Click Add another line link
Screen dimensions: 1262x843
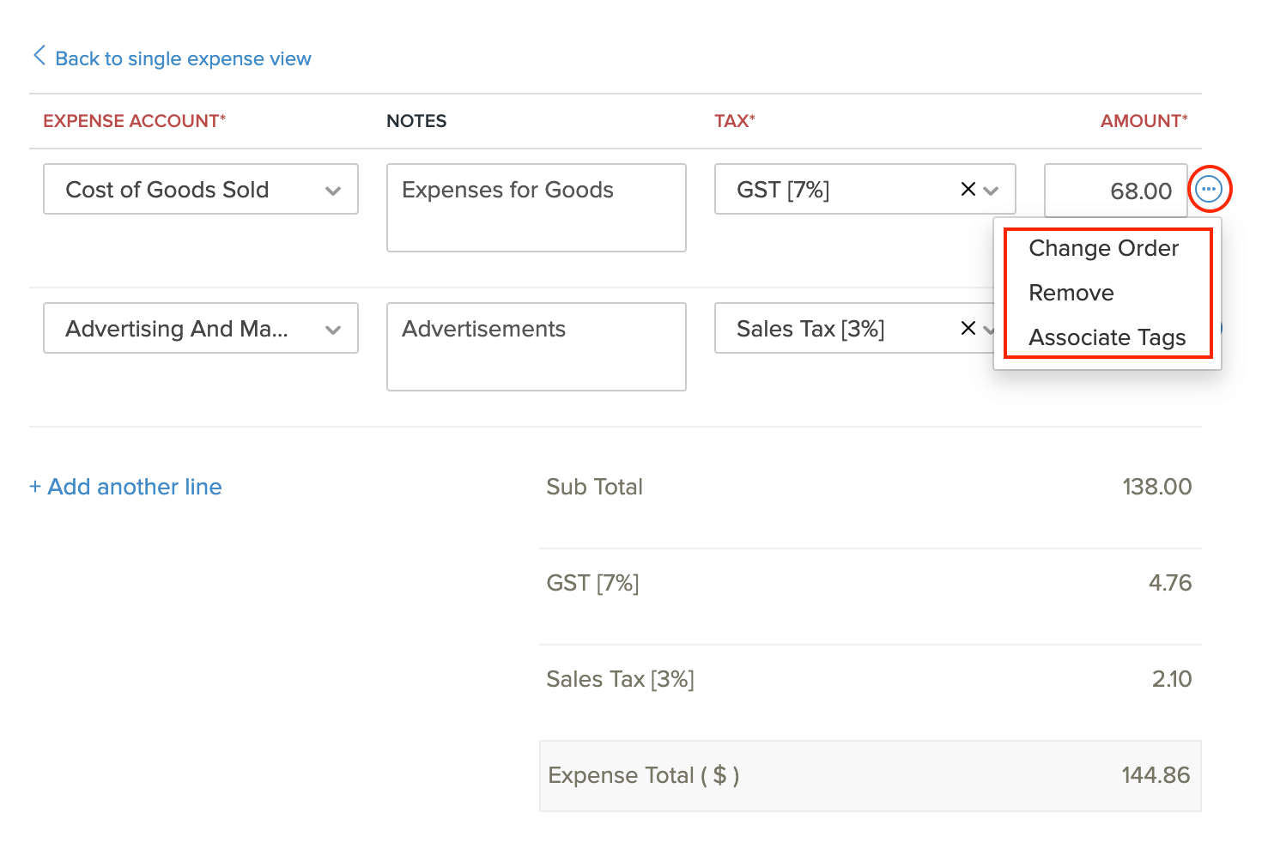coord(125,487)
